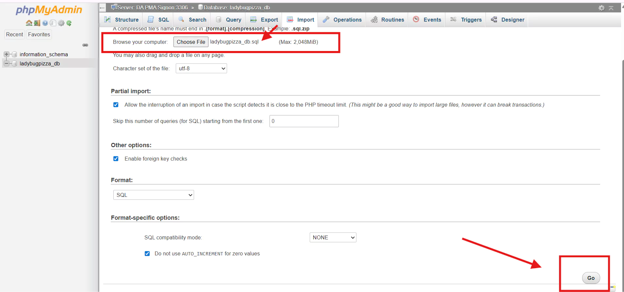
Task: Click Server: DA PMA Signon:3306 breadcrumb
Action: pos(152,8)
